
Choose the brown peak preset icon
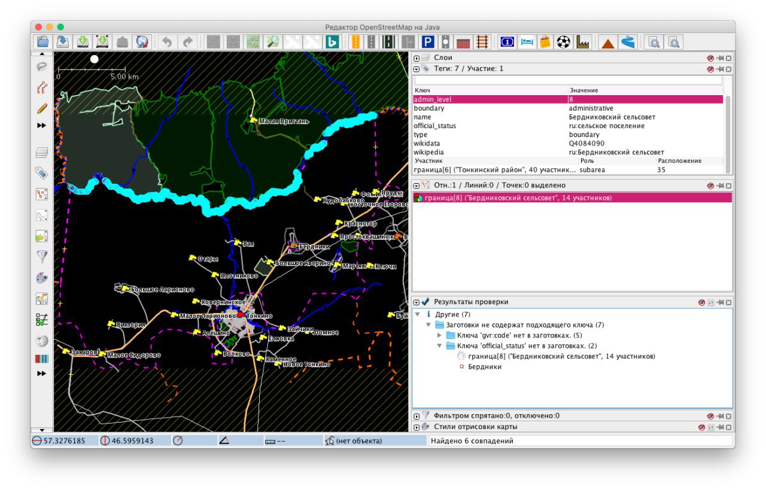point(608,41)
